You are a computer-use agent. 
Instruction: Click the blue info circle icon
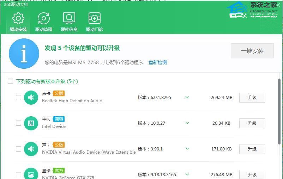(24, 54)
